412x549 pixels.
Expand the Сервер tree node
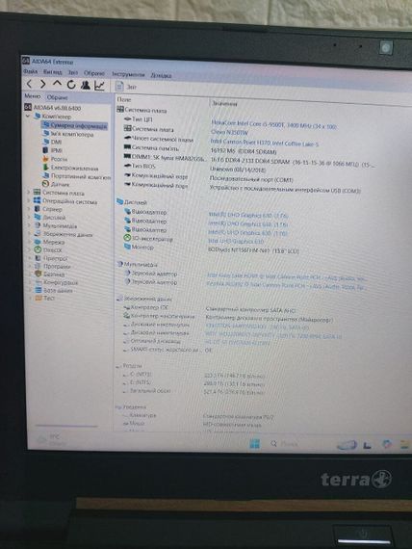[29, 209]
